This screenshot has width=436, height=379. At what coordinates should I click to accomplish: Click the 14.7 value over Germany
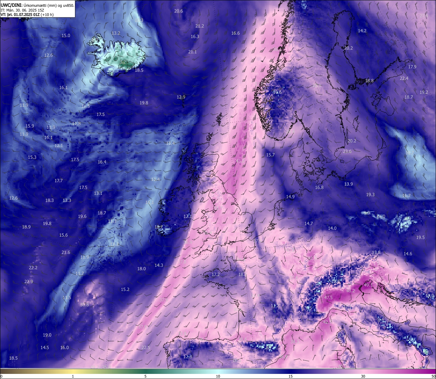point(309,224)
